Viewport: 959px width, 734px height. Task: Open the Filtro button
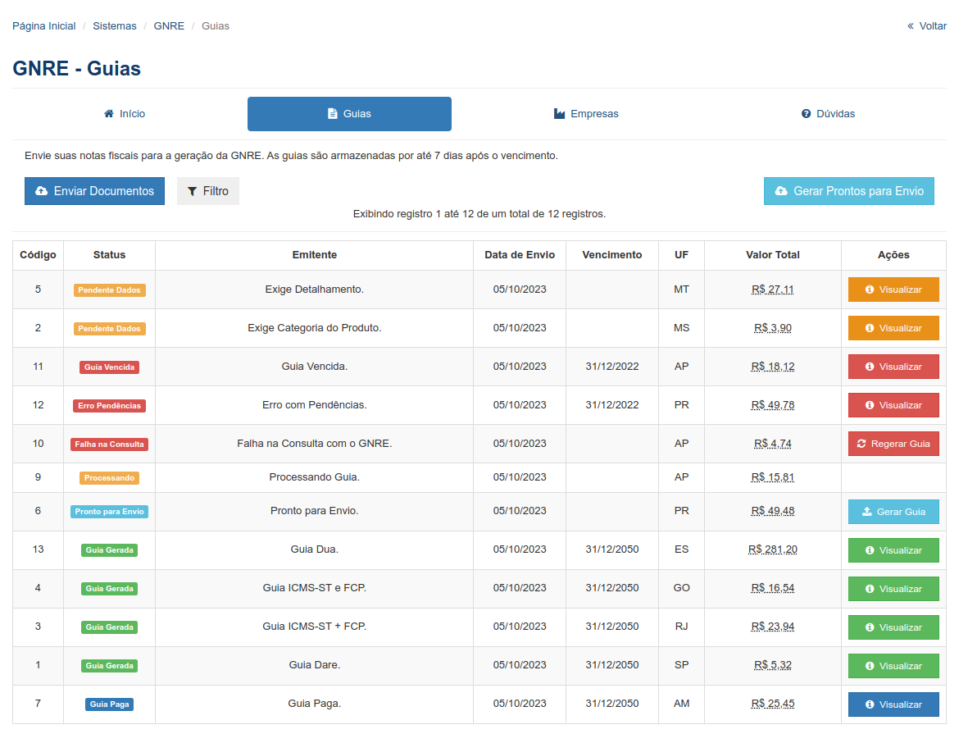208,191
